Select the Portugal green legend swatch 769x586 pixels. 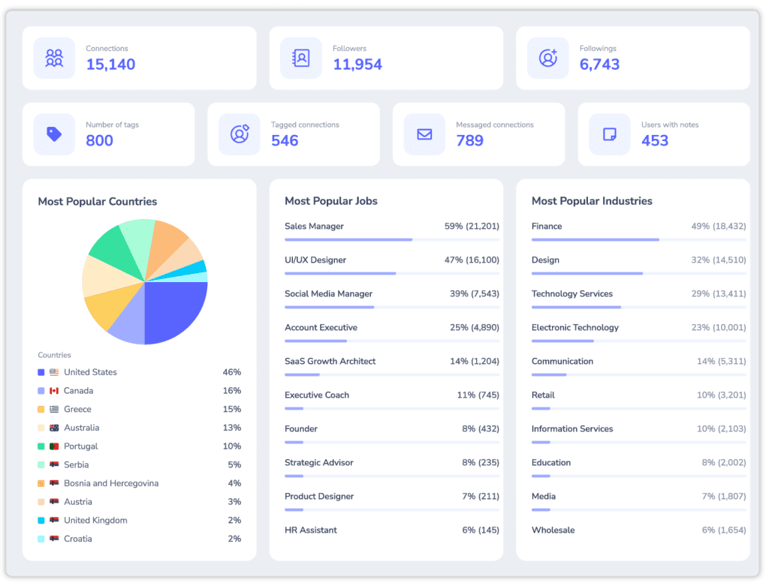[x=41, y=446]
